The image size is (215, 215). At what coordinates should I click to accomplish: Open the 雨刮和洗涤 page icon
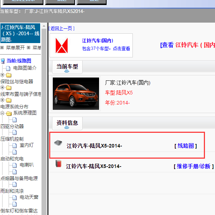point(14,184)
